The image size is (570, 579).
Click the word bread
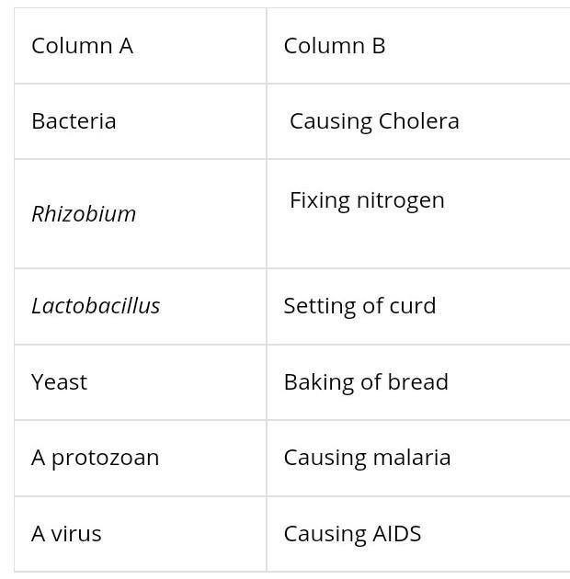click(x=420, y=382)
